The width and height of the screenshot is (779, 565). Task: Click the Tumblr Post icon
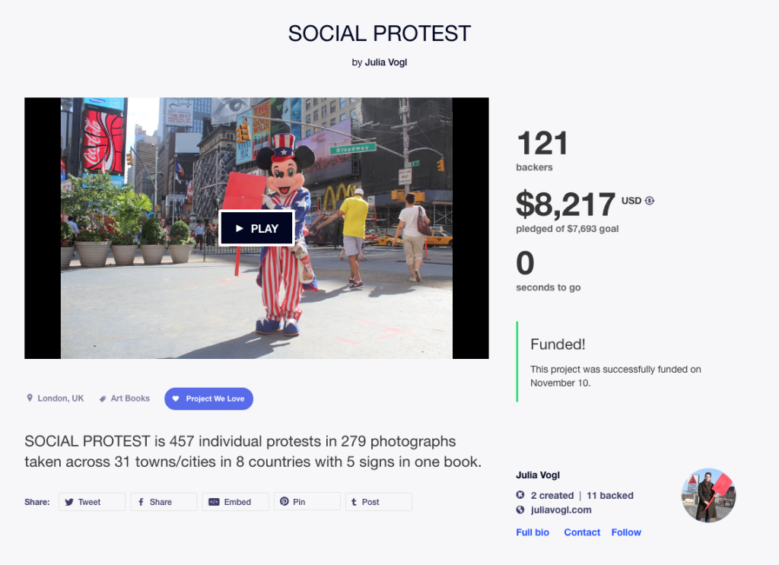click(x=355, y=502)
